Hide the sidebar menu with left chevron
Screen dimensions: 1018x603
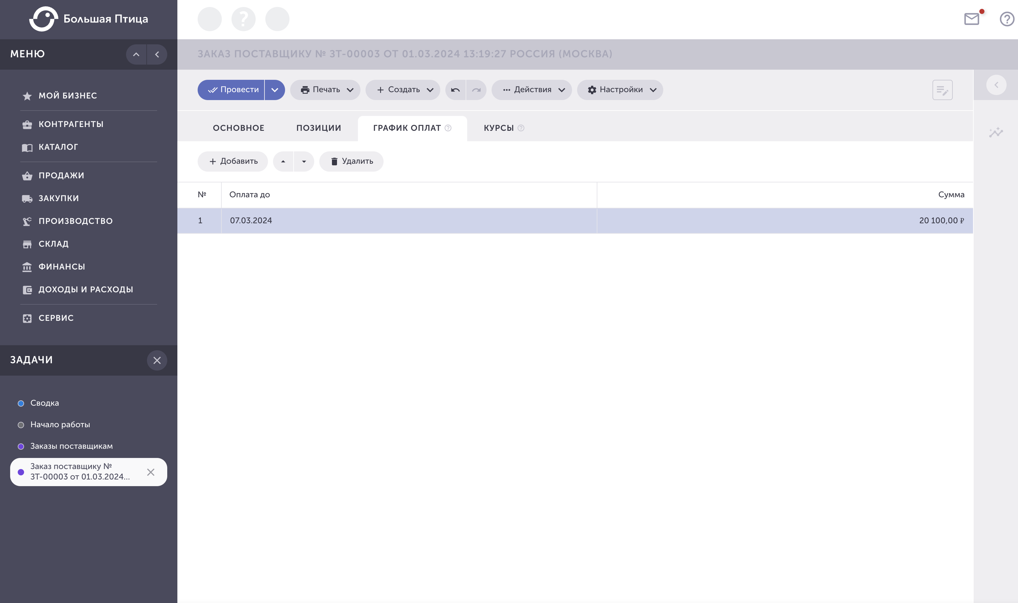[157, 54]
